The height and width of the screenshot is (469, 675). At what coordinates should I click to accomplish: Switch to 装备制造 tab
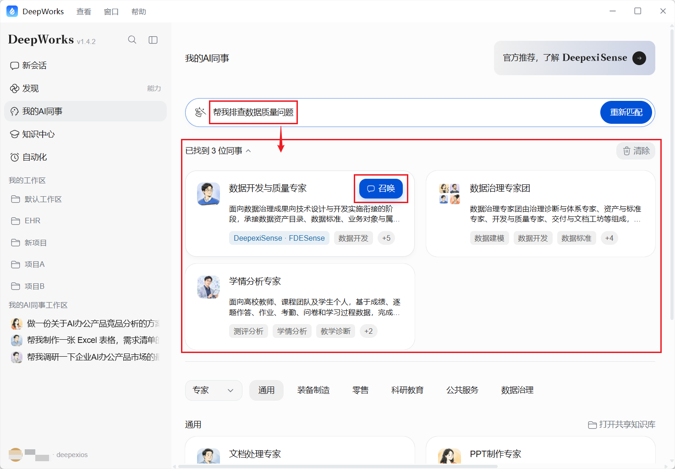point(313,390)
